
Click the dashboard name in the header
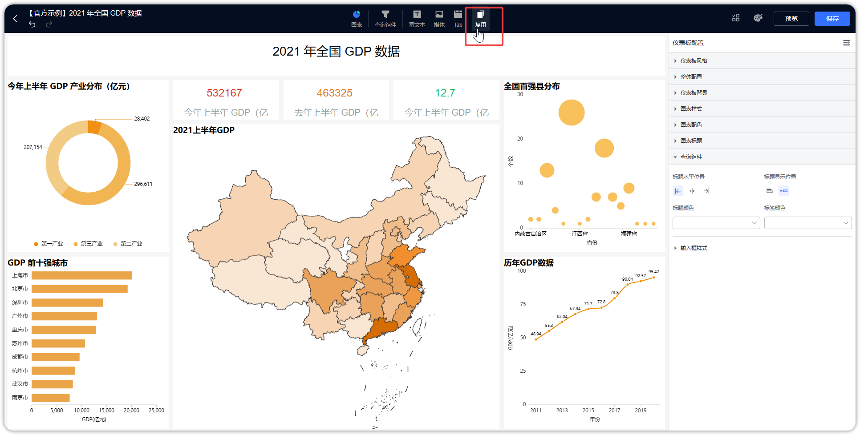(85, 13)
